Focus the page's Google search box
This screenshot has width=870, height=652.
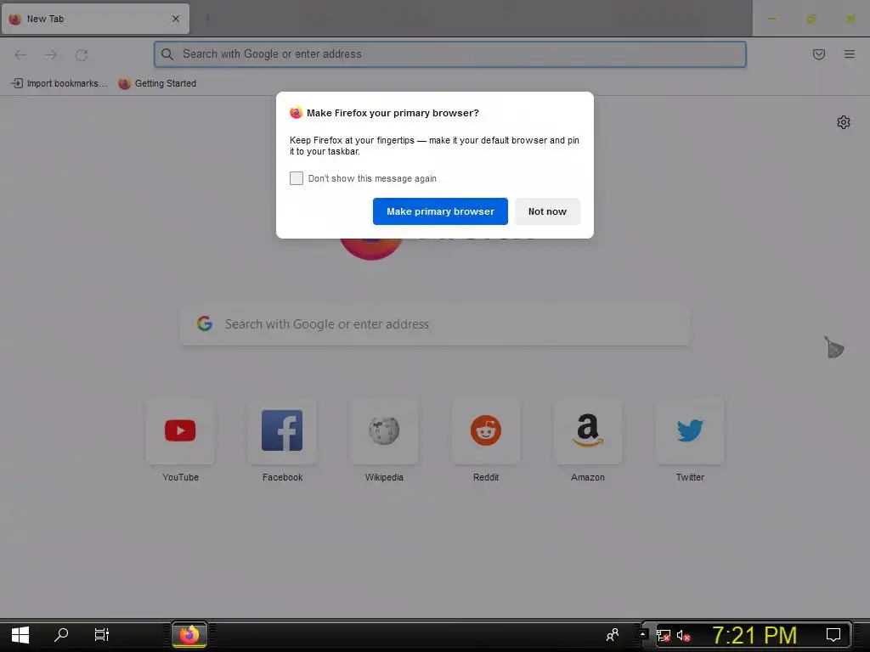point(435,323)
